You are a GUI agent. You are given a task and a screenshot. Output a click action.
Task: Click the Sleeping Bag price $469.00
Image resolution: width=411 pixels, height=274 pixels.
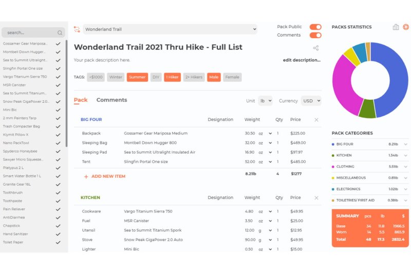pos(298,143)
